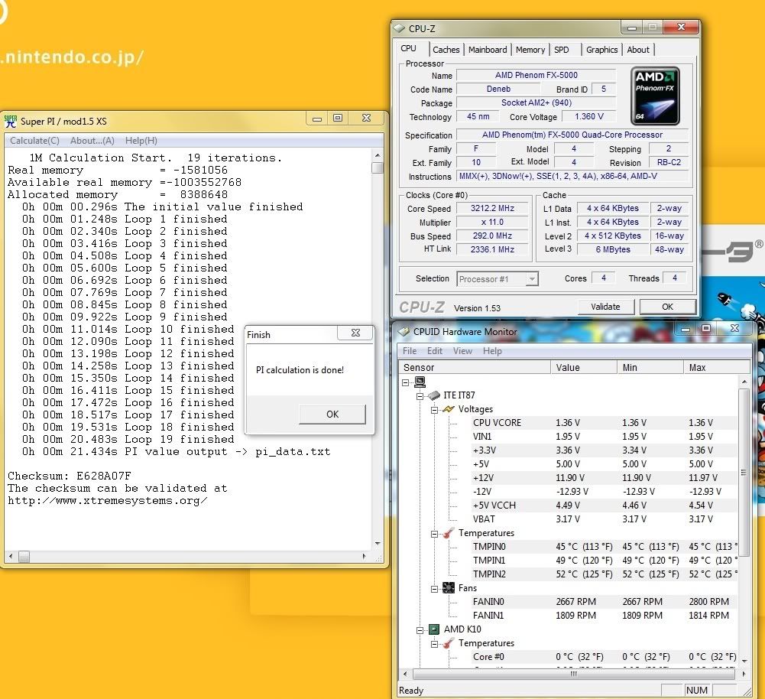765x699 pixels.
Task: Collapse the ITE IT87 Temperatures group
Action: pos(434,534)
